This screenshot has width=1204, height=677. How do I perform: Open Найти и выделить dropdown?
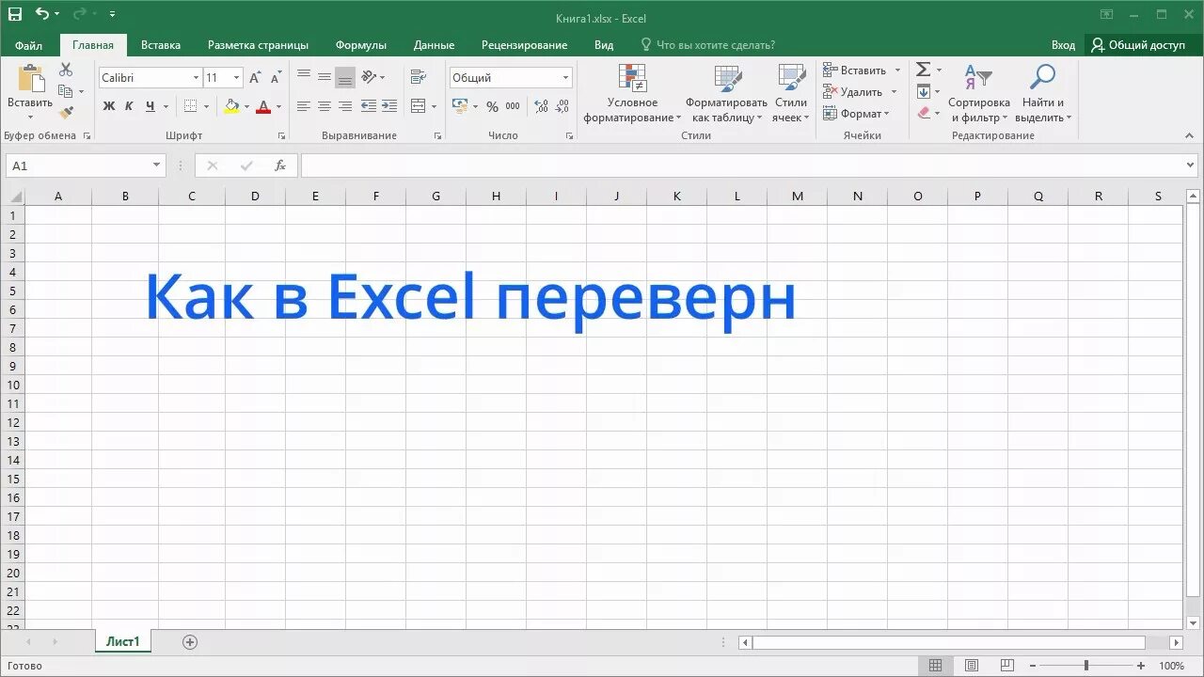coord(1043,94)
